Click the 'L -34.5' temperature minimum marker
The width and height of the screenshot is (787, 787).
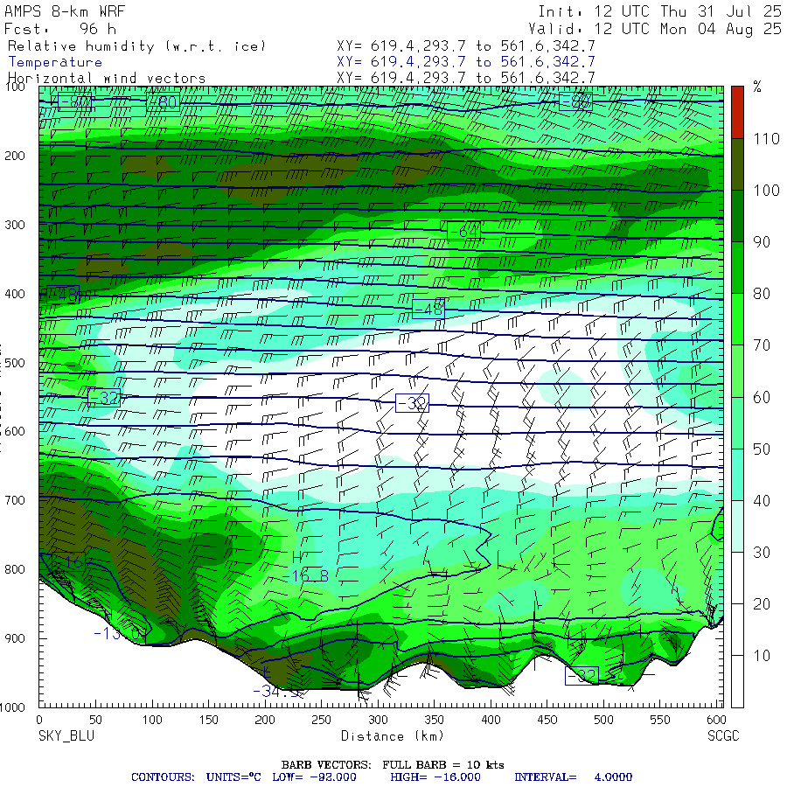coord(277,684)
